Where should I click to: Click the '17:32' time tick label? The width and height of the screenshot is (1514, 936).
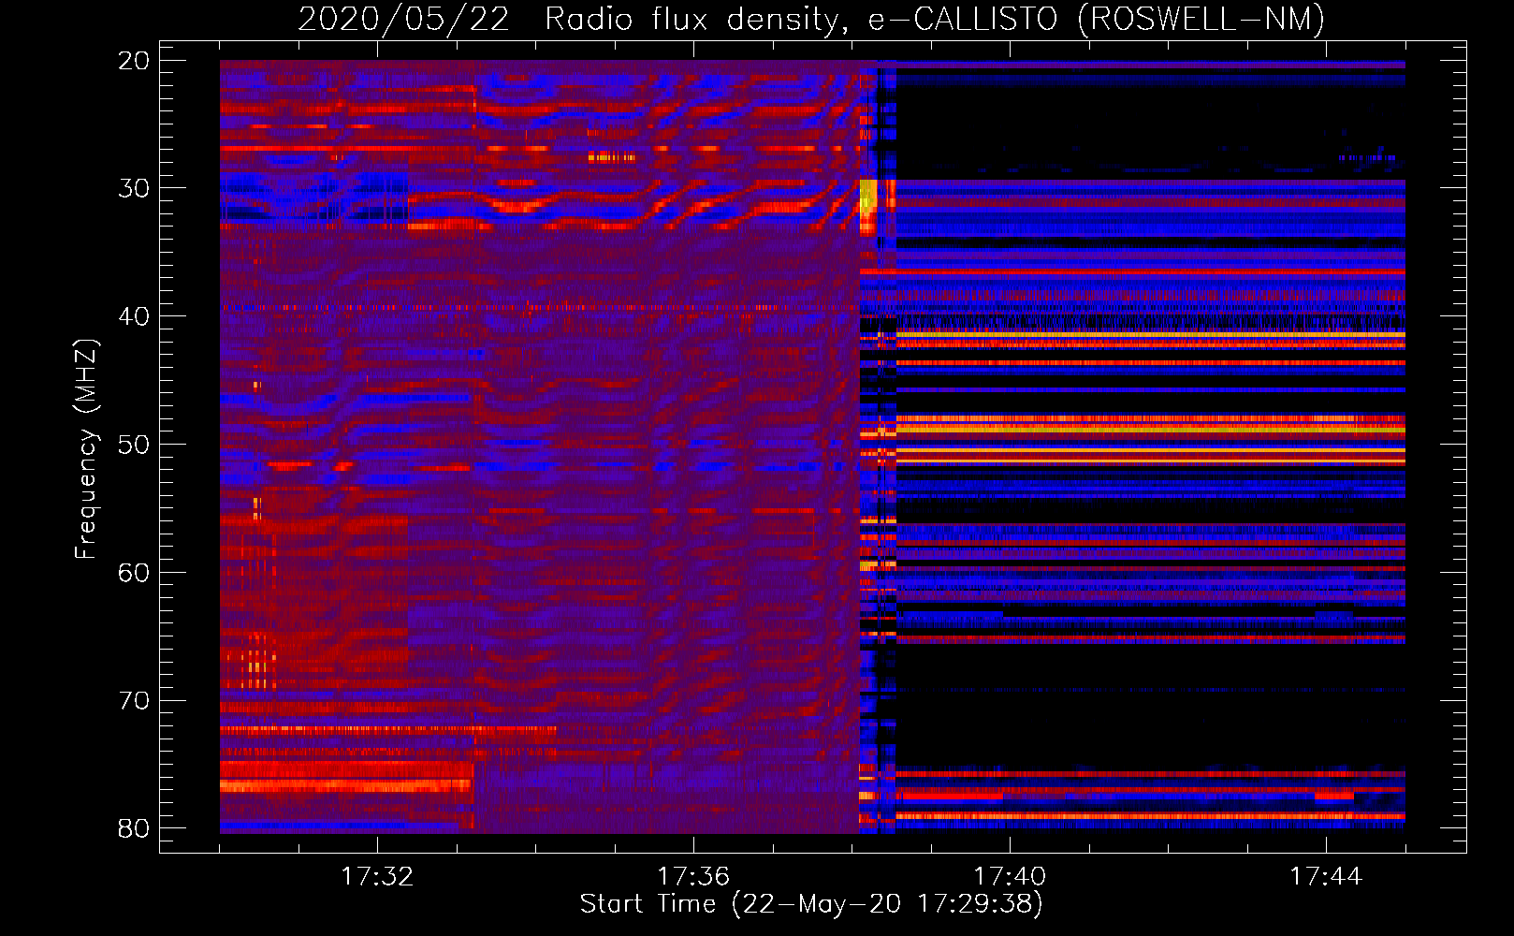[377, 877]
